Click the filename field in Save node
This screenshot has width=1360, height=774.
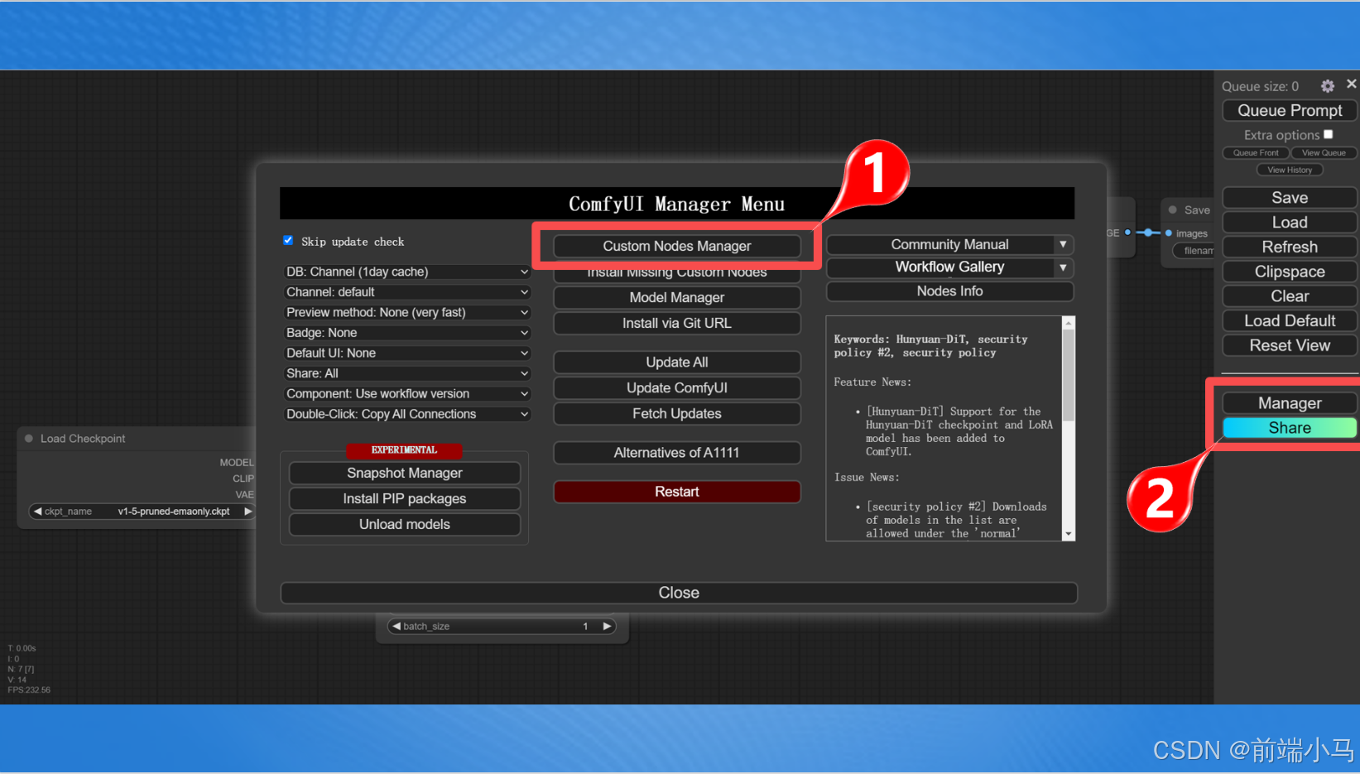pos(1194,251)
